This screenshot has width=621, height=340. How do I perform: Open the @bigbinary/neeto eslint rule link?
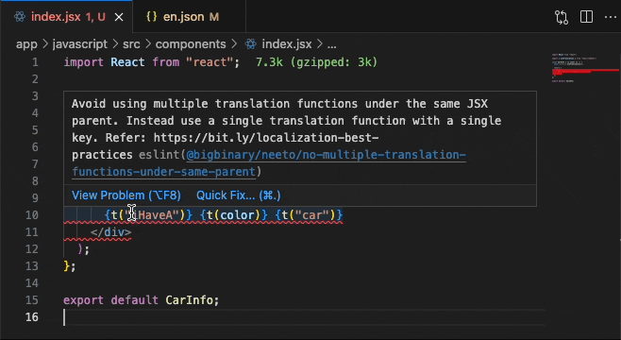326,155
